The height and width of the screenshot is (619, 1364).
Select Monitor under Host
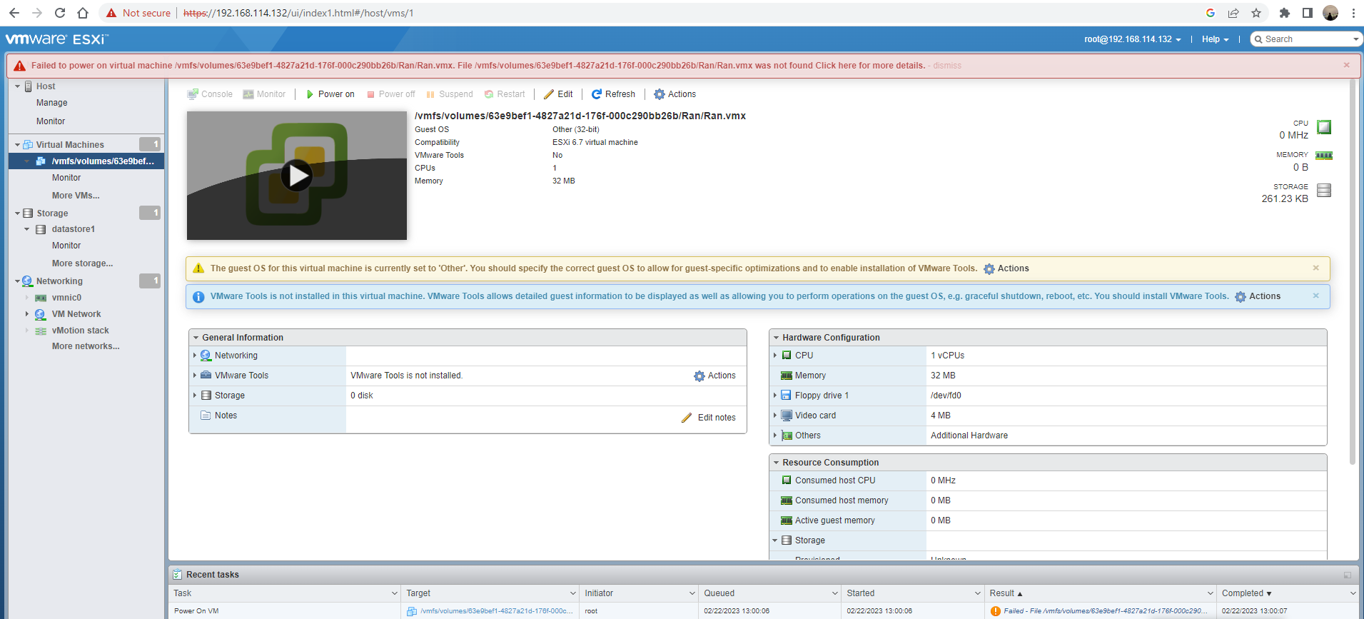pos(51,121)
